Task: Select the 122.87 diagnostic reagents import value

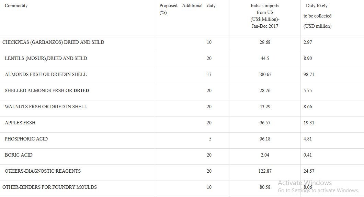Action: coord(265,171)
